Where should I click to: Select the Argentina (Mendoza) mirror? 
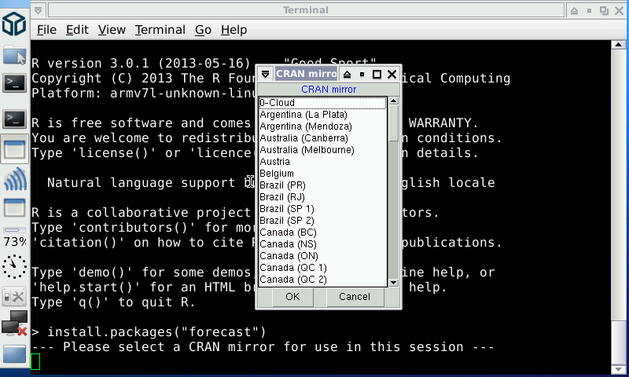click(x=322, y=126)
